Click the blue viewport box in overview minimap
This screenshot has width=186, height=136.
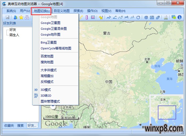167,112
